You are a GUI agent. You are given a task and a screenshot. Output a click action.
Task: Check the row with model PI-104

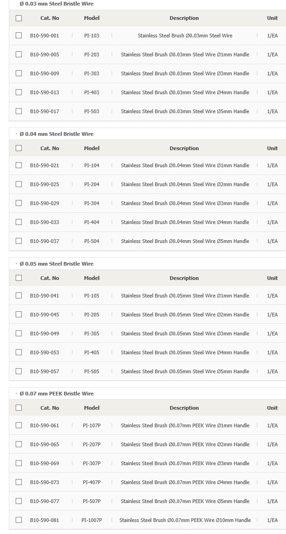(19, 165)
